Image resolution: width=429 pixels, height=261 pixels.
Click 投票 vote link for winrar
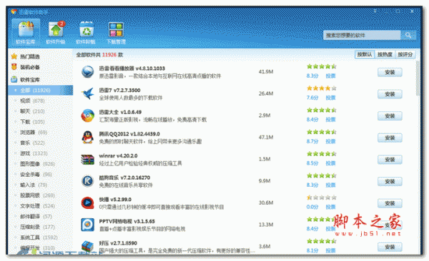coord(330,163)
